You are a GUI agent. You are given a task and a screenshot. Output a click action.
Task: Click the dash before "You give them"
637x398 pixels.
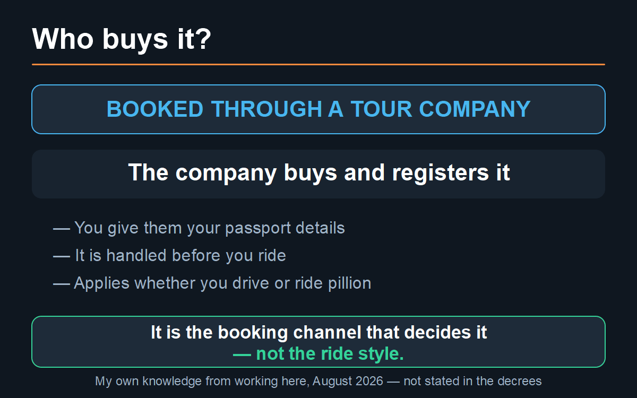[62, 228]
